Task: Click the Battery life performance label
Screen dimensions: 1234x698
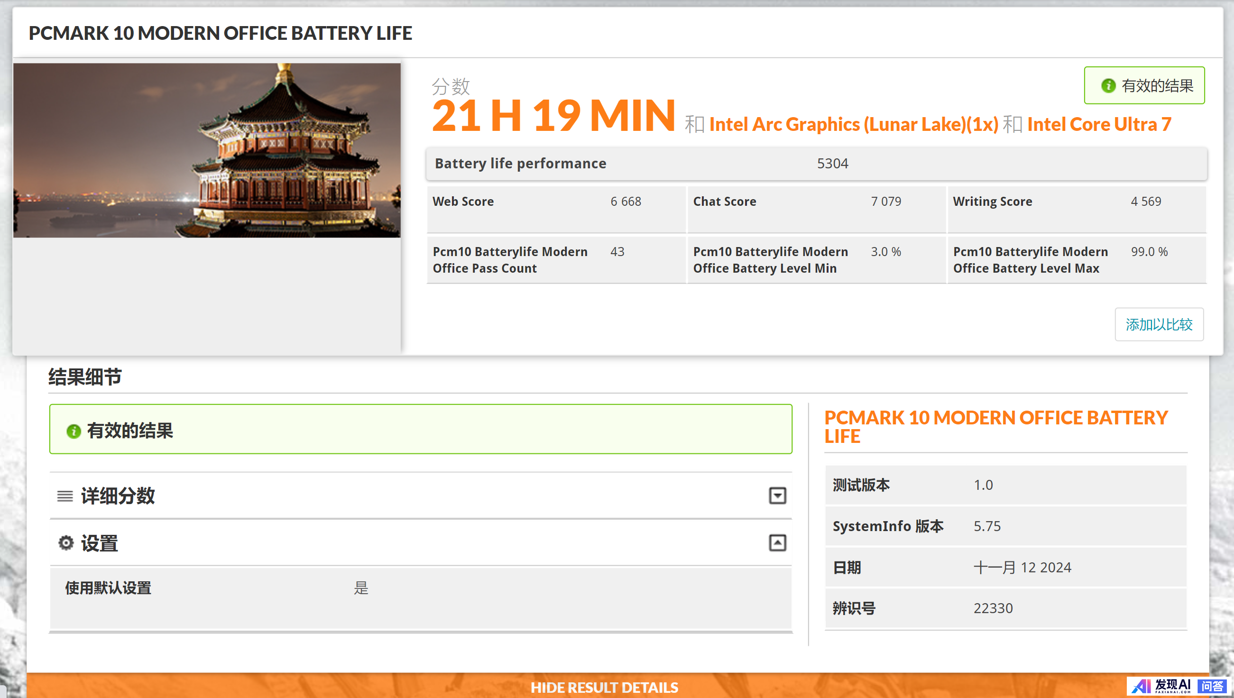Action: point(521,164)
